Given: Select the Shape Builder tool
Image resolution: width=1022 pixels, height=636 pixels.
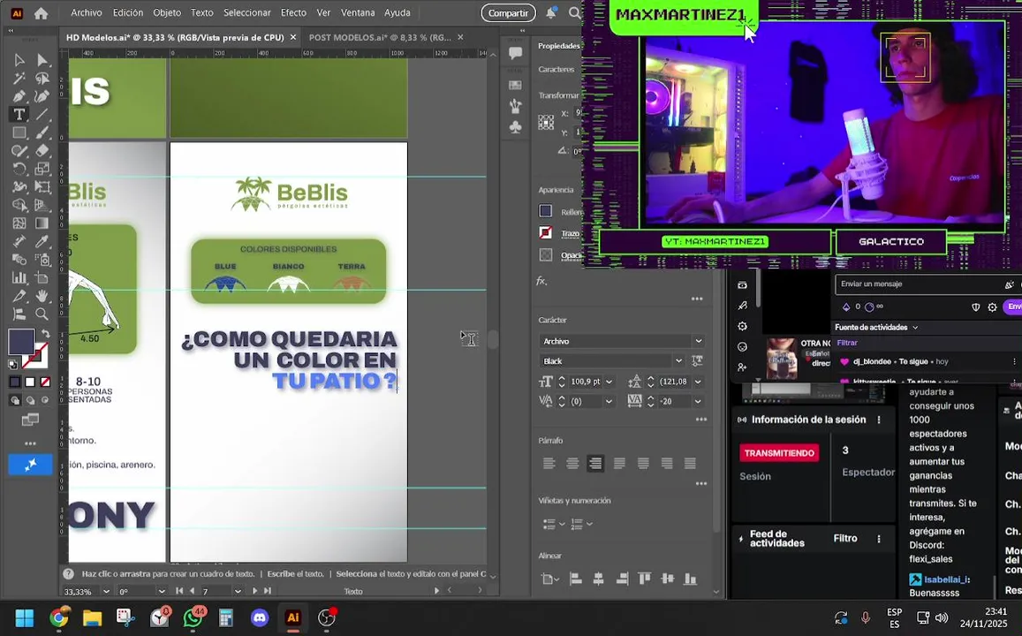Looking at the screenshot, I should pyautogui.click(x=19, y=205).
